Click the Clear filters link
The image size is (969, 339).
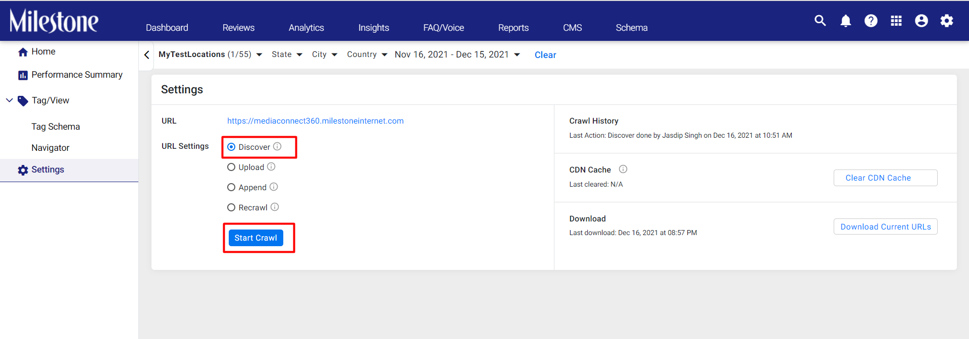[545, 55]
